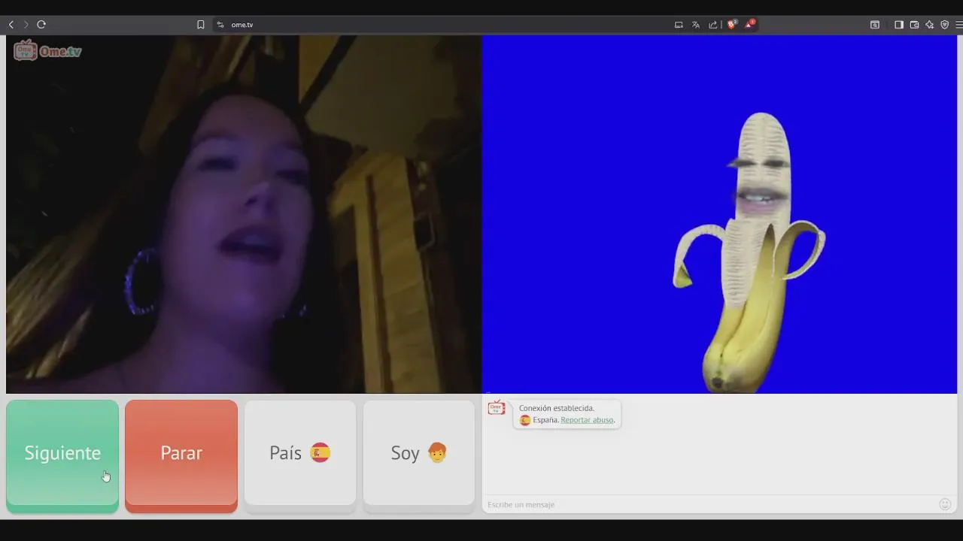
Task: Click the Ome.tv avatar in chat message
Action: pyautogui.click(x=497, y=407)
